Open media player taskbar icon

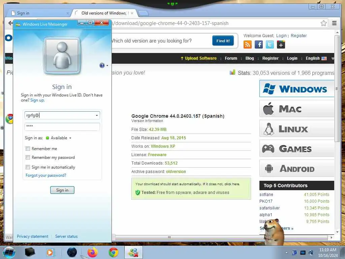tap(50, 252)
